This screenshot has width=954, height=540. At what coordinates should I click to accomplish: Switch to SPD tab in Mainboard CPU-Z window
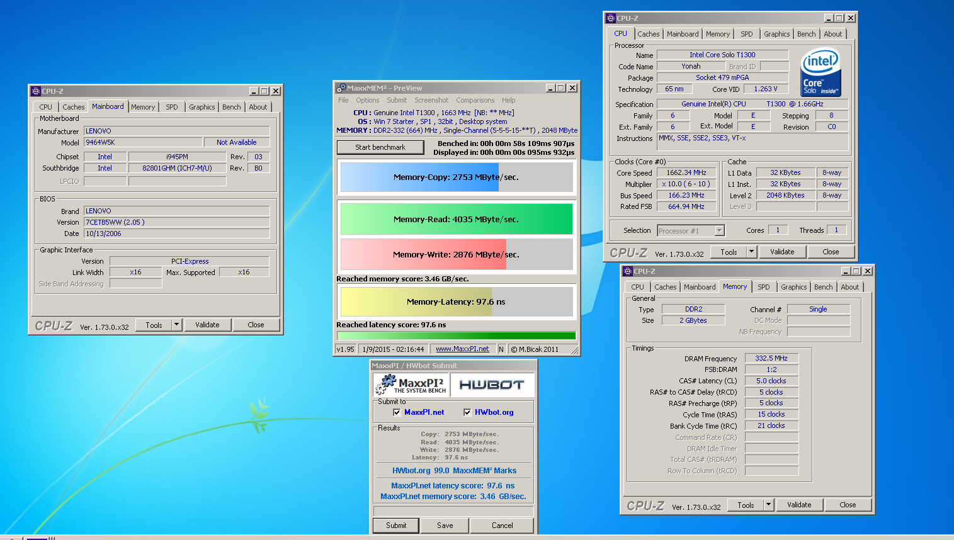click(x=172, y=107)
